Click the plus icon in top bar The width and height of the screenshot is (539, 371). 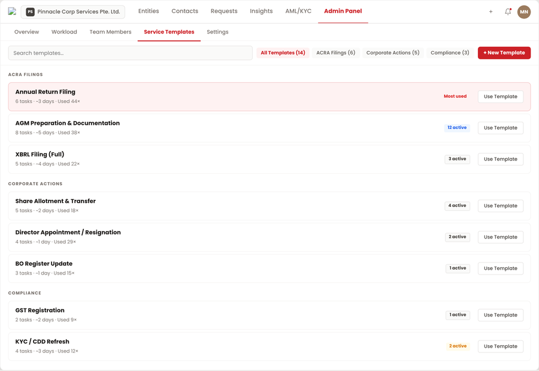click(x=490, y=11)
